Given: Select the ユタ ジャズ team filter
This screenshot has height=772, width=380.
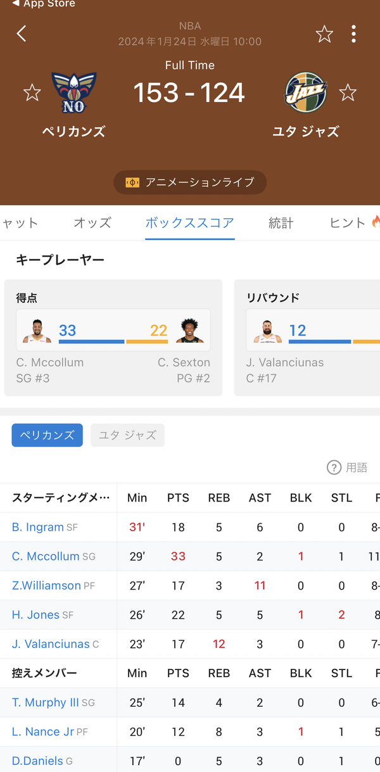Looking at the screenshot, I should [x=127, y=435].
